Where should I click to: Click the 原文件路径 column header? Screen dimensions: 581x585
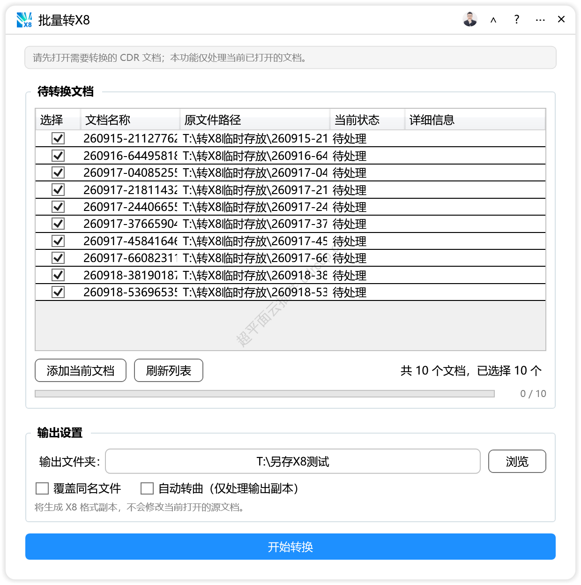pyautogui.click(x=255, y=120)
